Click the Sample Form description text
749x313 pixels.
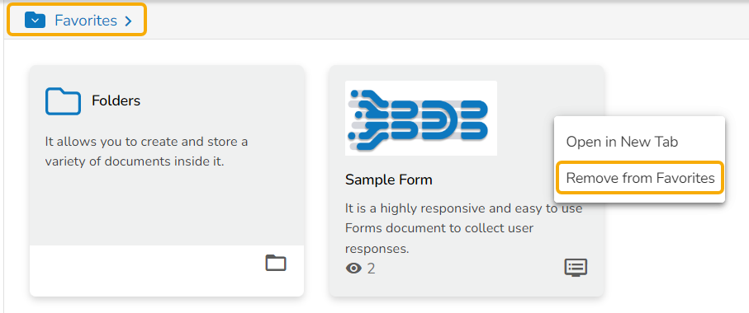463,229
